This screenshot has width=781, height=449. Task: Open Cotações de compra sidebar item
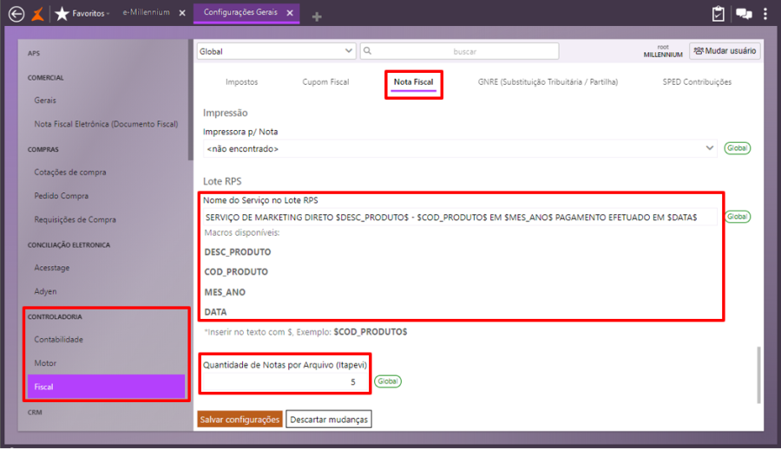(70, 172)
